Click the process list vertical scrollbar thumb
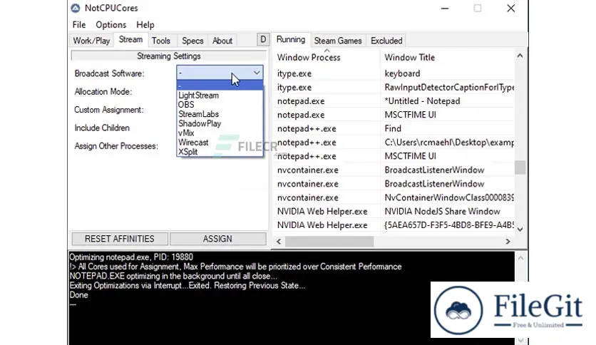 pos(520,168)
